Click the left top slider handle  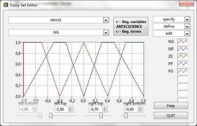(x=51, y=116)
